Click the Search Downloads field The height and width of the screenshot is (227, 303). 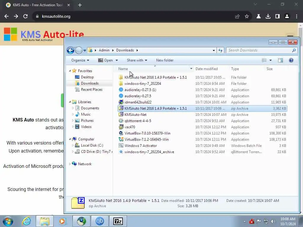(x=262, y=50)
